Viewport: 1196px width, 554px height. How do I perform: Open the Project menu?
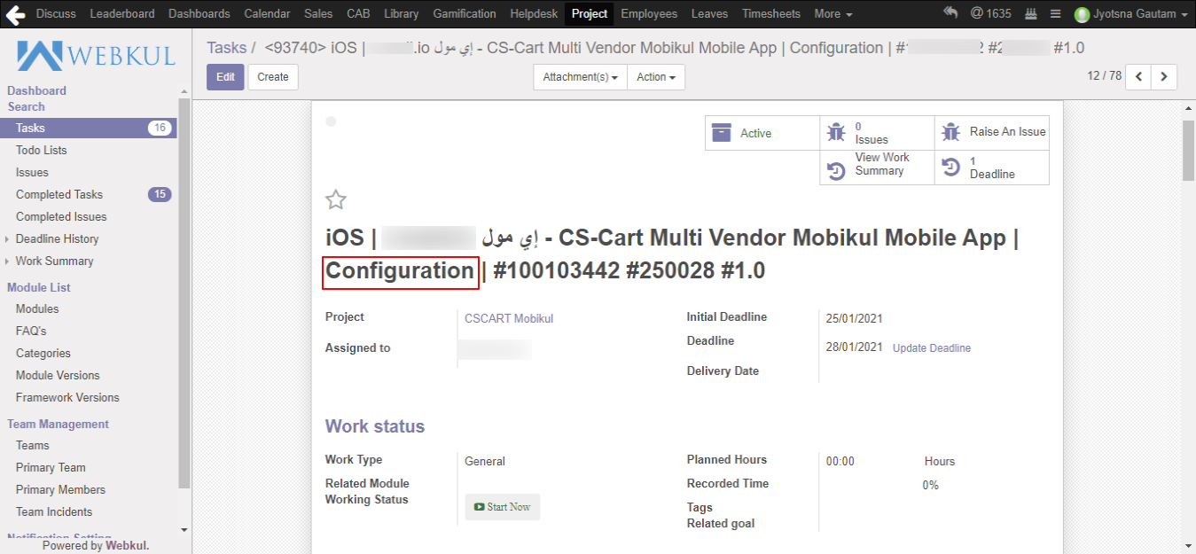(x=590, y=13)
